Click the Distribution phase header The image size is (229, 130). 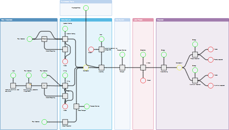[x=122, y=20]
